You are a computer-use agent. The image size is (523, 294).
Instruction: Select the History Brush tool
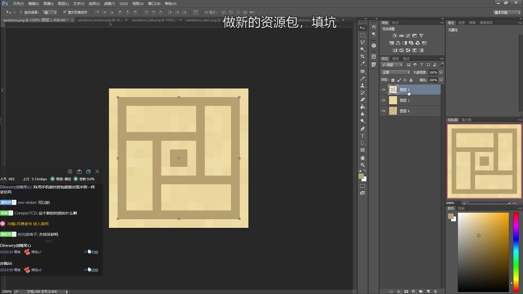pos(363,93)
